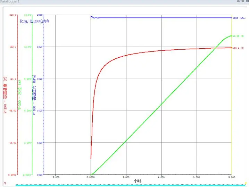Click the red axis '144.0' tick label
249x187 pixels.
pyautogui.click(x=13, y=79)
